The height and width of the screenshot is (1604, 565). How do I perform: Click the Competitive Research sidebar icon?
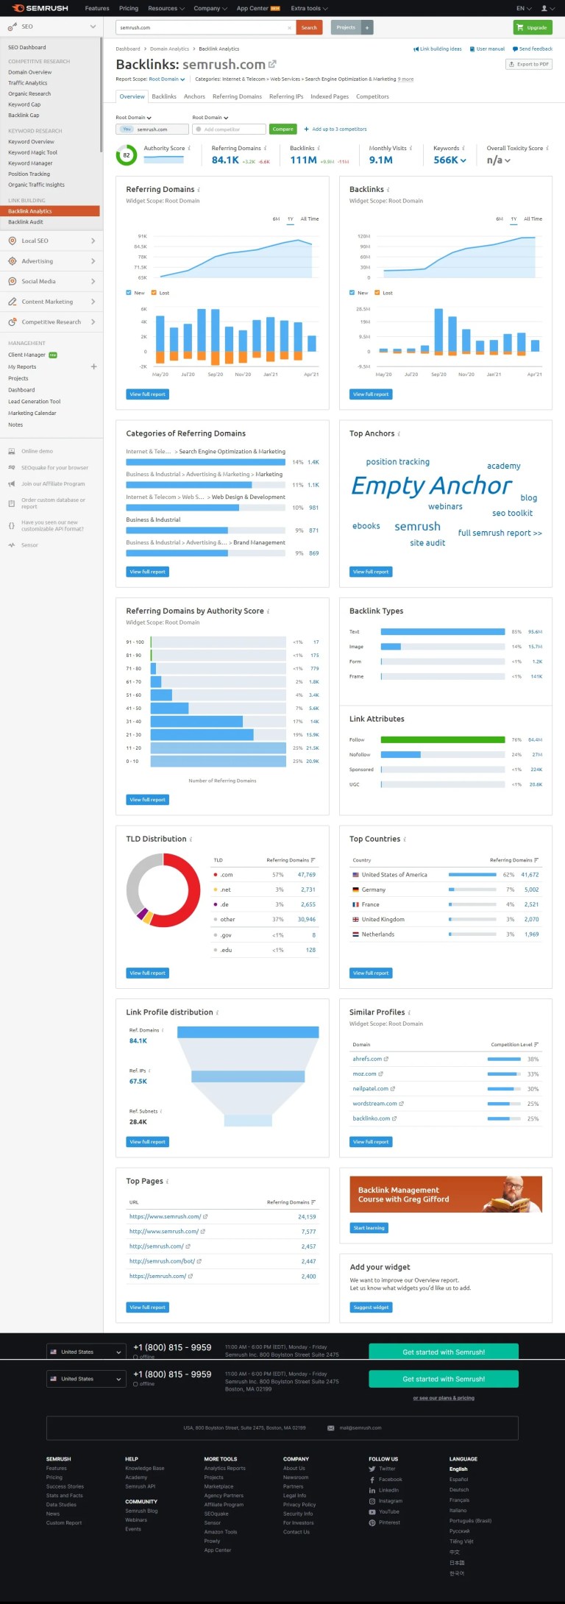[x=13, y=322]
